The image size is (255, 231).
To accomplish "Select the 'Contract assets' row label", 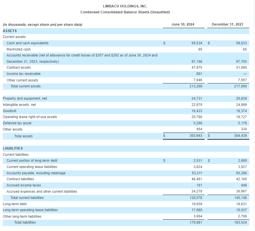I will 19,68.
